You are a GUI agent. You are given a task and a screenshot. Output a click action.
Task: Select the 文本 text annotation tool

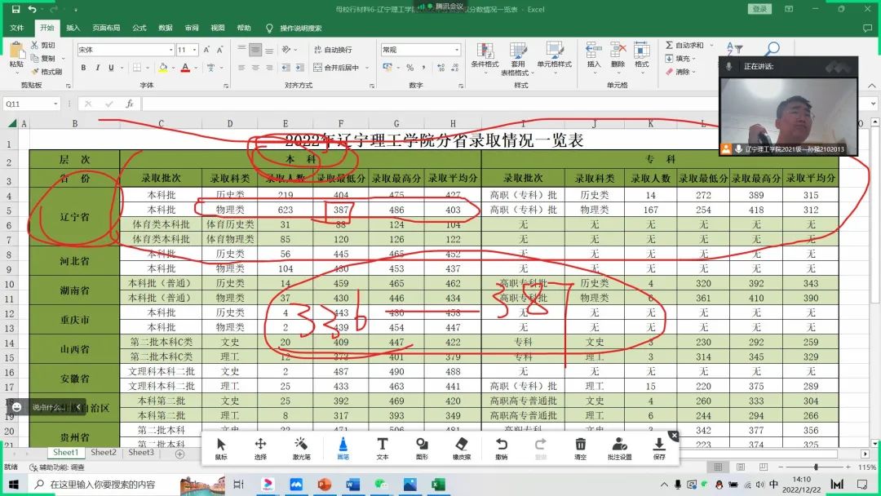tap(383, 448)
